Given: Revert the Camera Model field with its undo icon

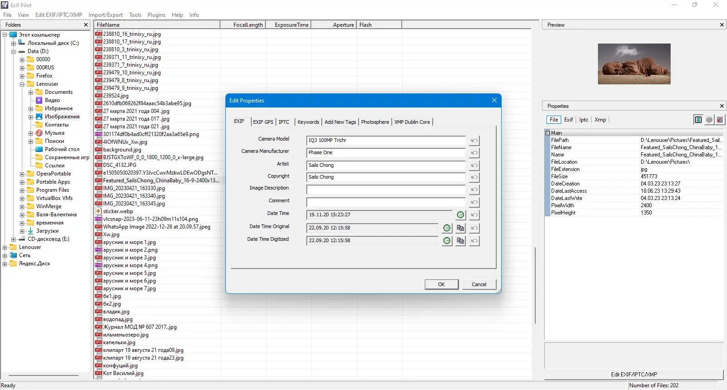Looking at the screenshot, I should [x=474, y=141].
